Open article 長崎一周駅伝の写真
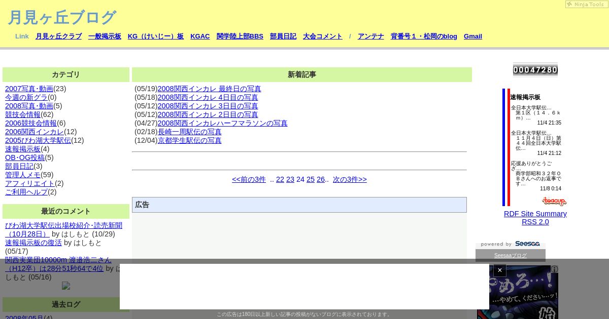 tap(190, 132)
